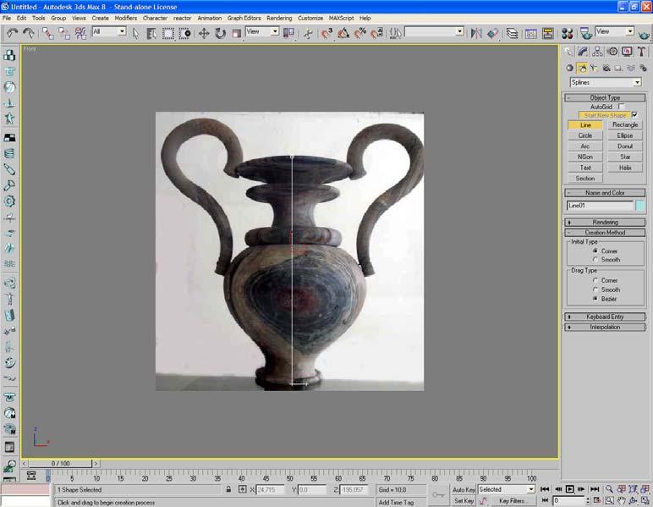Open Select by Name list icon
Viewport: 653px width, 507px height.
coord(151,33)
